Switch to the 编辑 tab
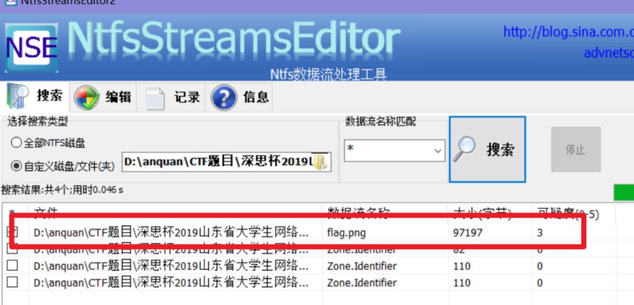This screenshot has width=634, height=305. click(x=103, y=97)
